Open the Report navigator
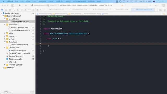Viewport: 167px width, 94px height. click(x=33, y=10)
